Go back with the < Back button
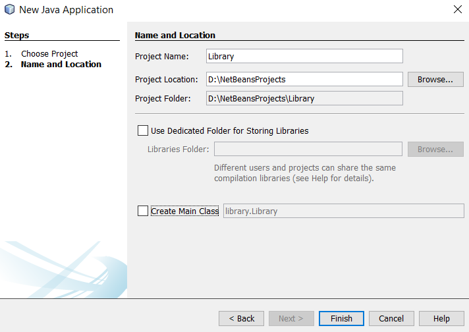Viewport: 469px width, 332px height. [x=241, y=319]
